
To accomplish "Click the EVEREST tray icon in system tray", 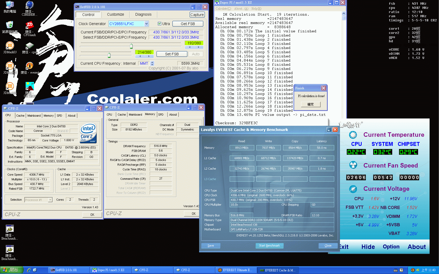I will (x=413, y=270).
